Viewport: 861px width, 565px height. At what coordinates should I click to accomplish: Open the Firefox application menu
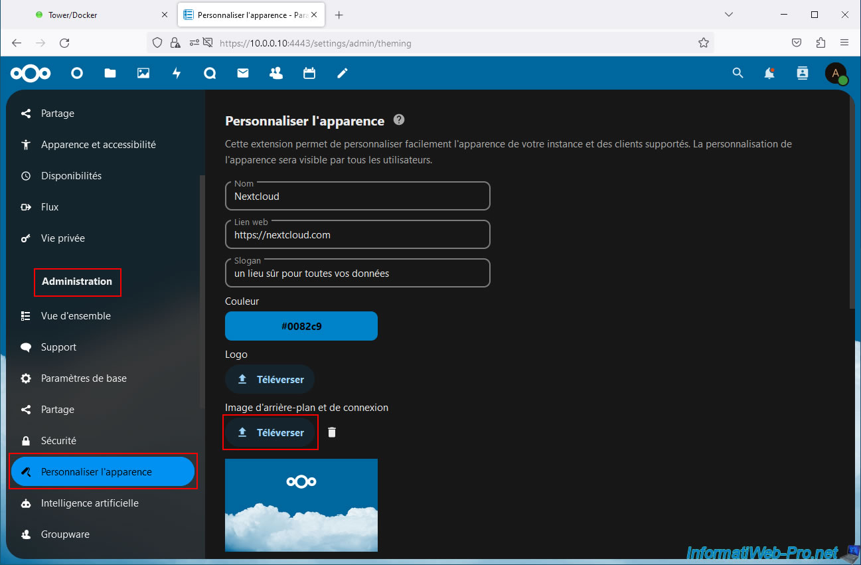click(x=844, y=42)
